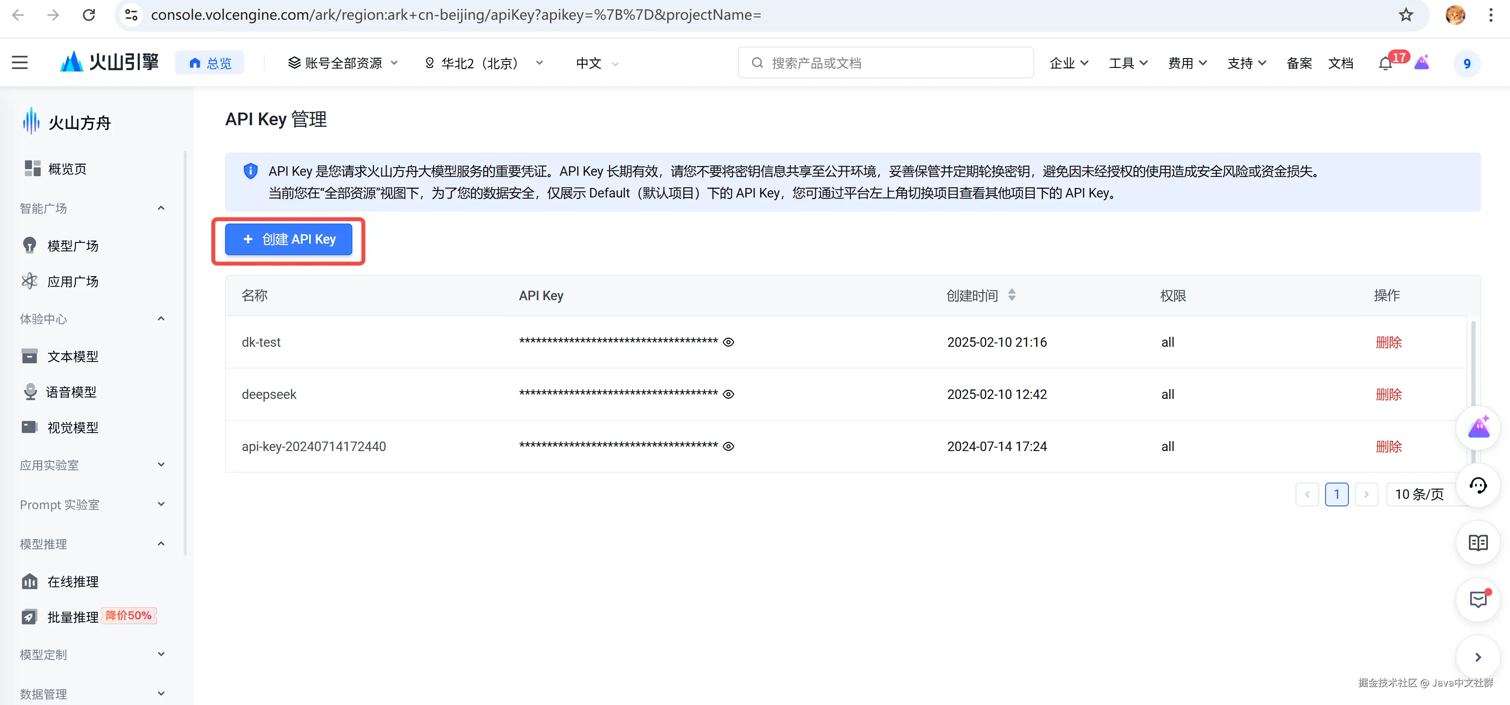This screenshot has width=1510, height=705.
Task: Open the notification bell icon
Action: coord(1386,63)
